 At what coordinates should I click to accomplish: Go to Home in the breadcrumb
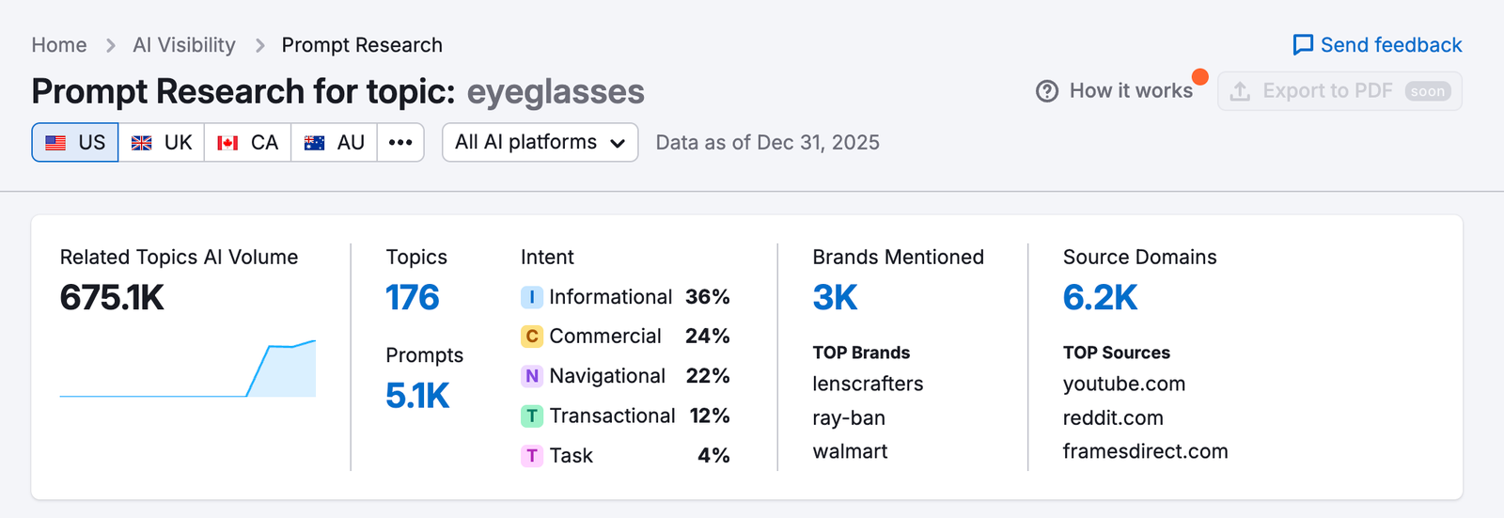[x=59, y=45]
